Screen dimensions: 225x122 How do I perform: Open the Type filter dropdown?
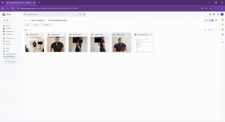[x=28, y=25]
